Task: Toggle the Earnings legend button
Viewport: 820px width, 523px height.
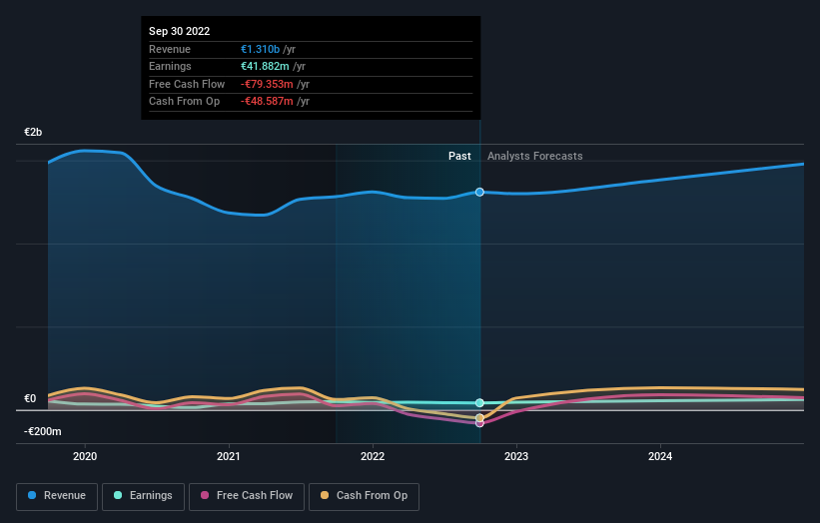Action: (x=143, y=496)
